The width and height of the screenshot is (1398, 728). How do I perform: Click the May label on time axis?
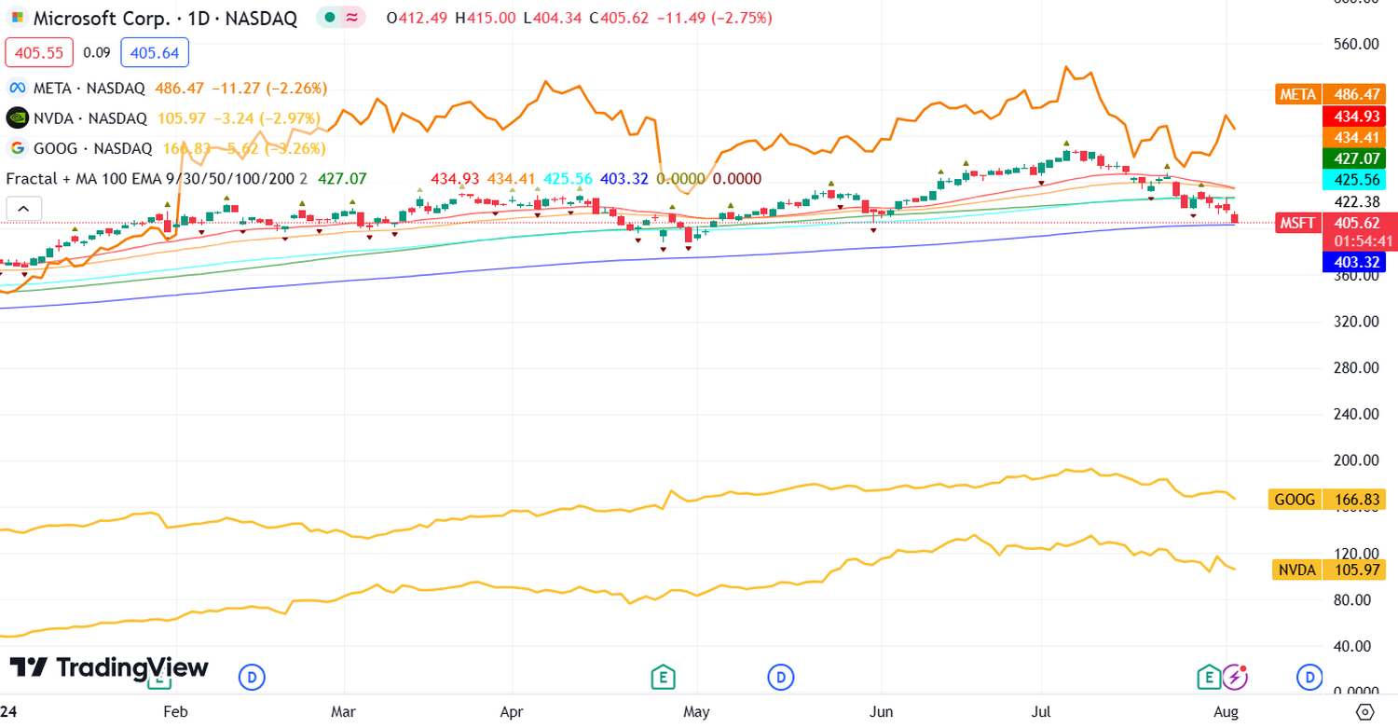point(696,711)
